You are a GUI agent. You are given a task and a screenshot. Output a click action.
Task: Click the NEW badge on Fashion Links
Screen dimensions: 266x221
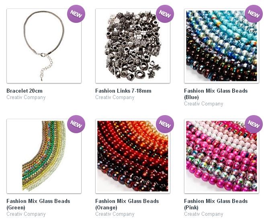165,14
